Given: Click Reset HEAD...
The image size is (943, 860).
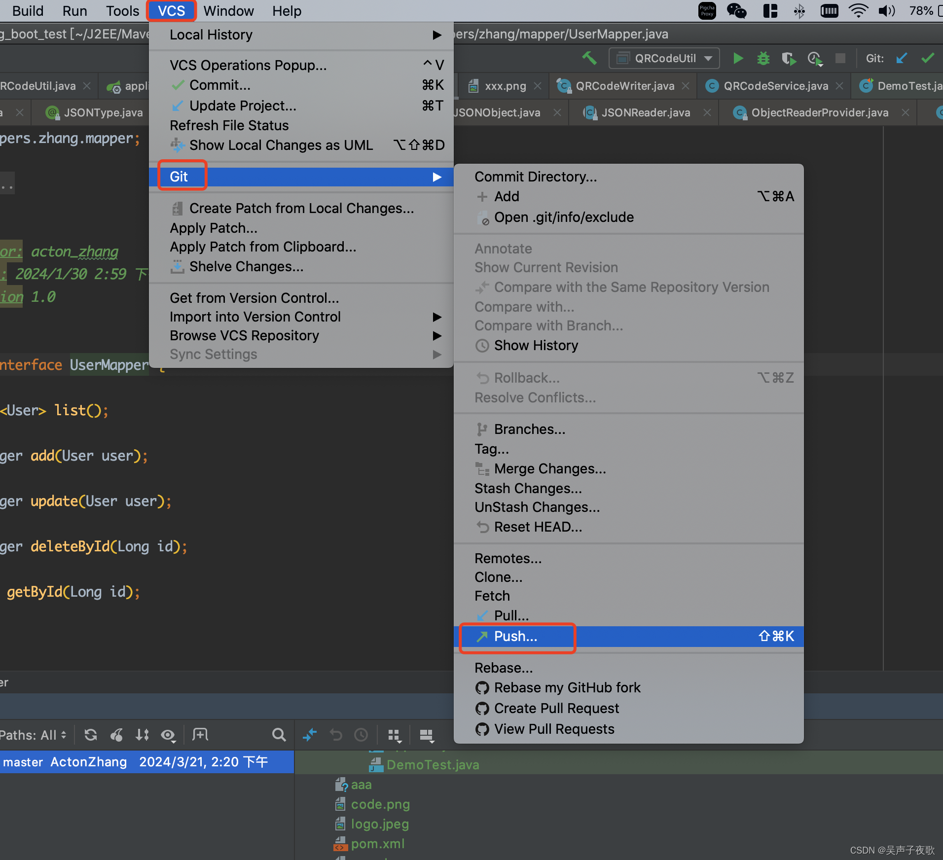Looking at the screenshot, I should pyautogui.click(x=628, y=527).
